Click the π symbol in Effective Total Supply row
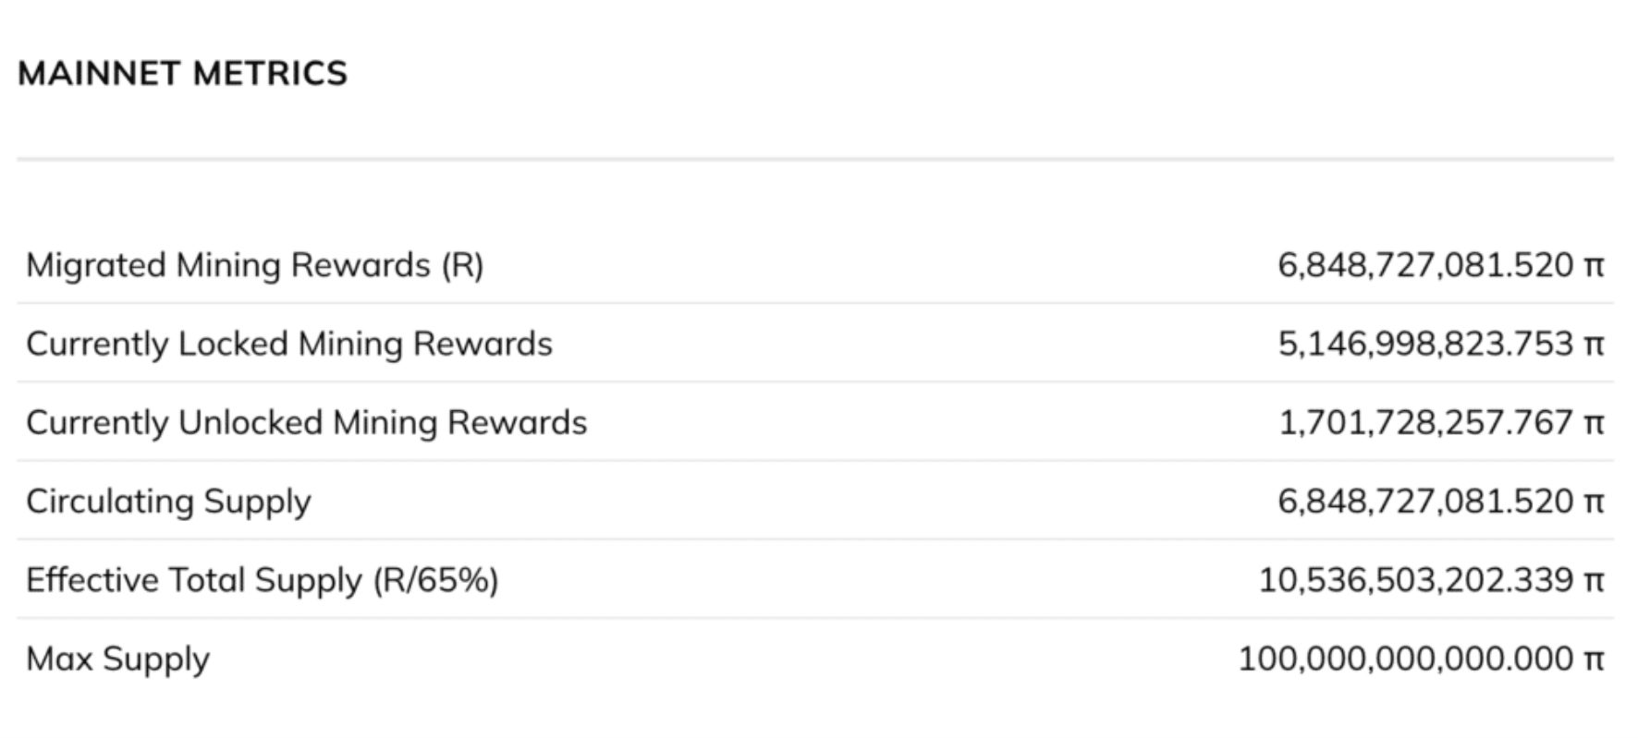 point(1594,581)
